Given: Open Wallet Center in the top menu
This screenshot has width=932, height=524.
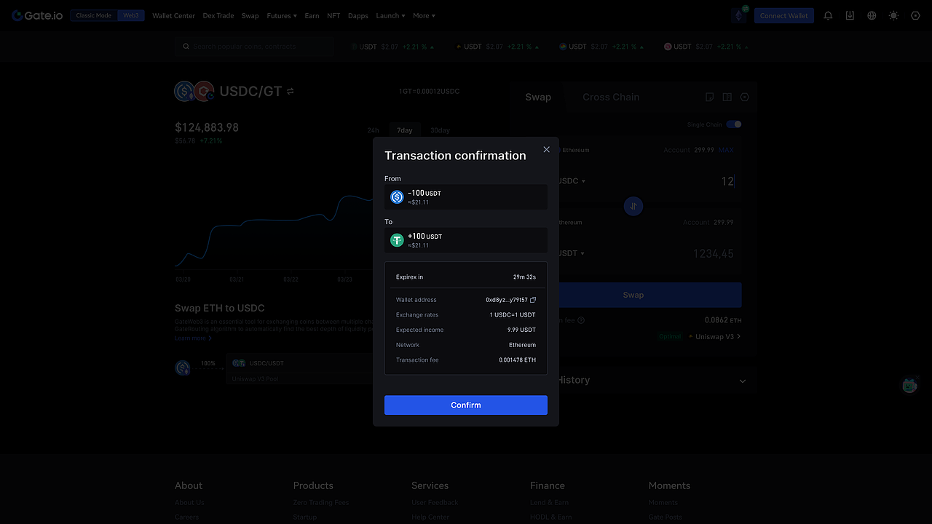Looking at the screenshot, I should coord(173,15).
